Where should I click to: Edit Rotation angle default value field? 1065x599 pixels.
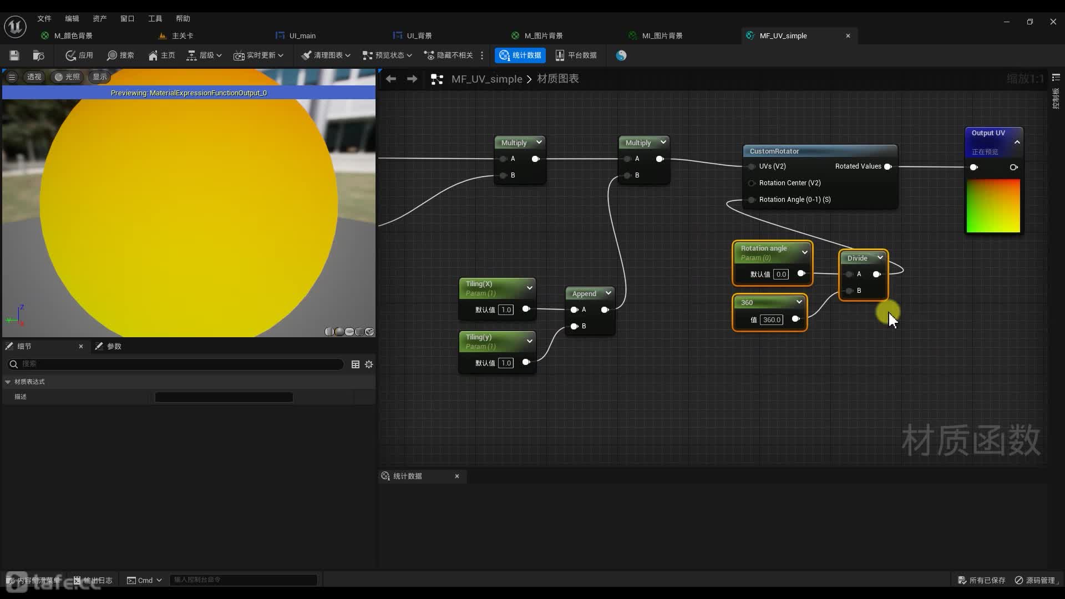pos(781,275)
